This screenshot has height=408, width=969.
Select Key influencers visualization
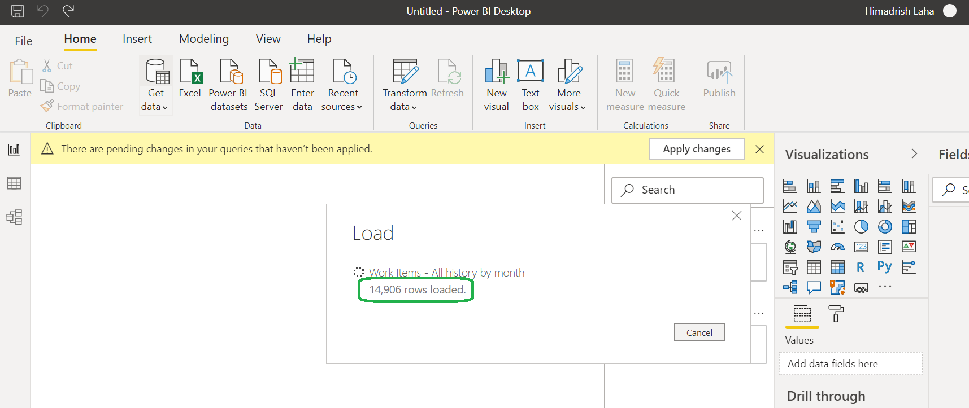pos(909,267)
